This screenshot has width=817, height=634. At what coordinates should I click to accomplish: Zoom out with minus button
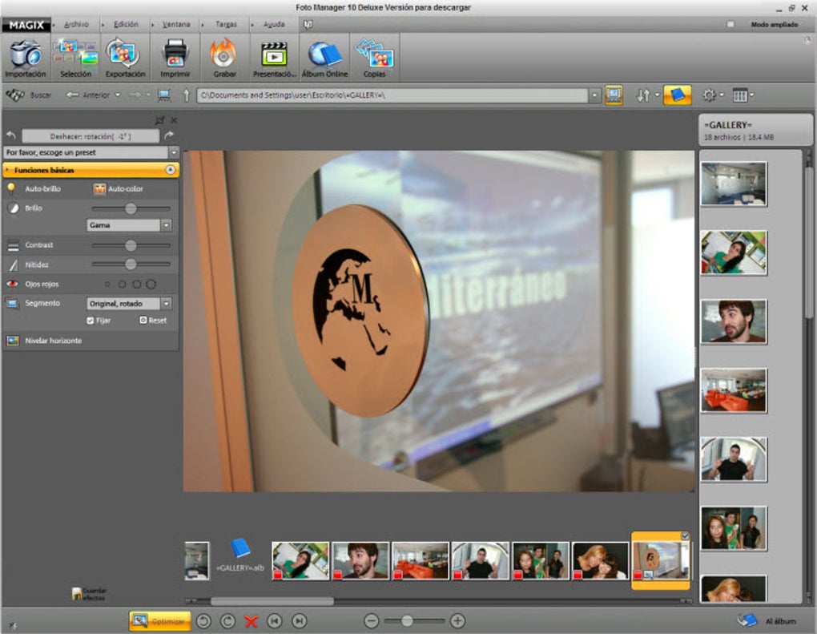tap(372, 621)
